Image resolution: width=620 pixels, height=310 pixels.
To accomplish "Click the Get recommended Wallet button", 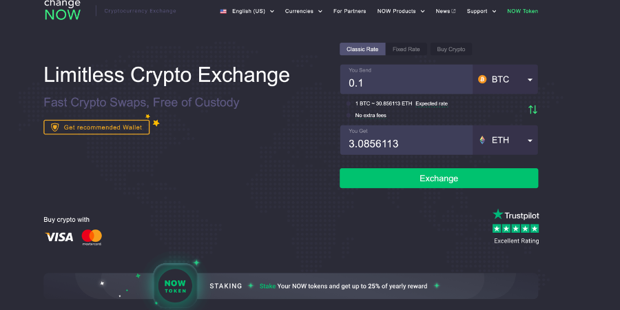I will pos(96,127).
